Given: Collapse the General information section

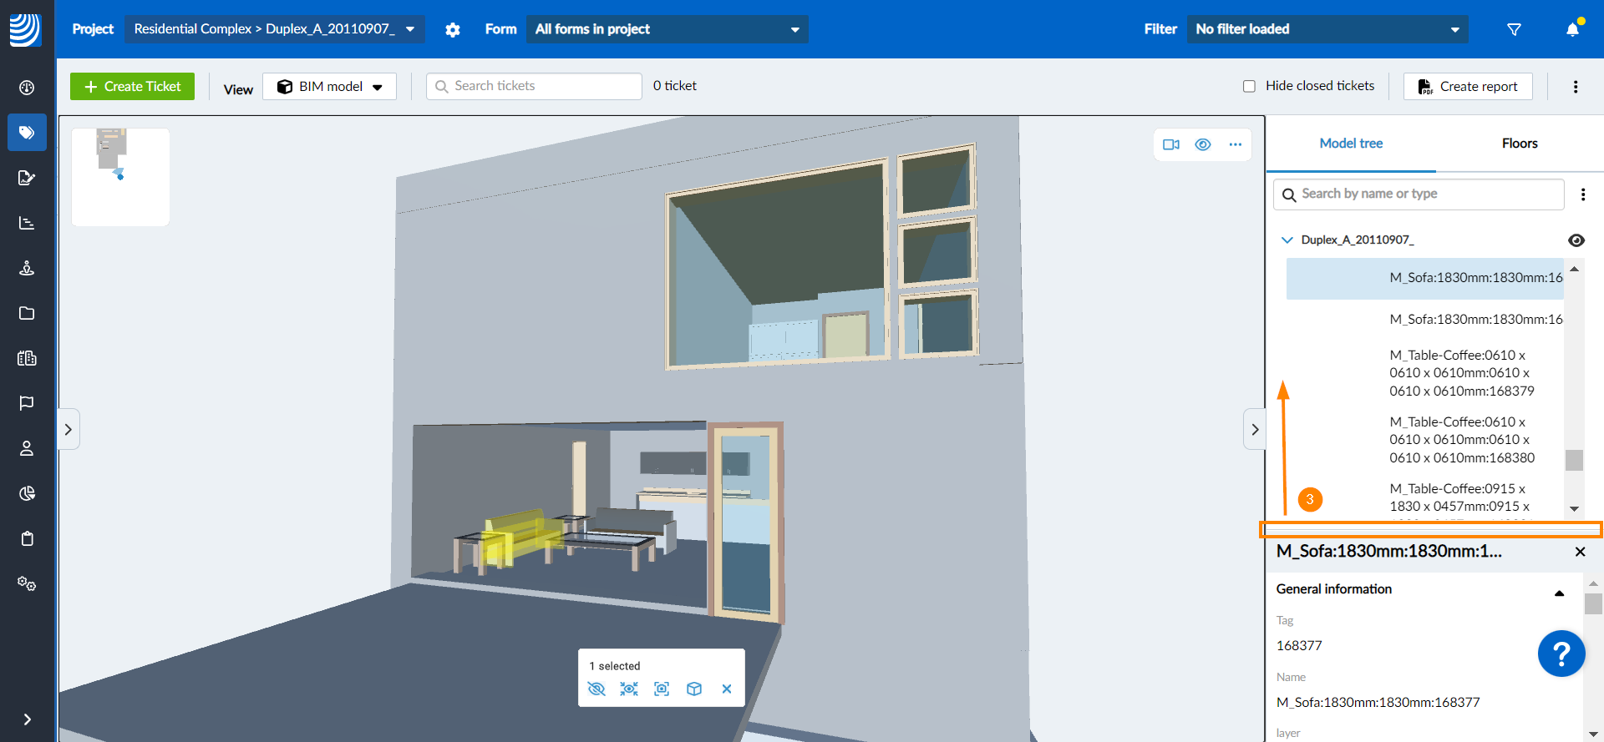Looking at the screenshot, I should [x=1559, y=593].
